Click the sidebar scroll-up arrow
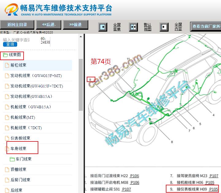221x193 pixels. (x=81, y=37)
